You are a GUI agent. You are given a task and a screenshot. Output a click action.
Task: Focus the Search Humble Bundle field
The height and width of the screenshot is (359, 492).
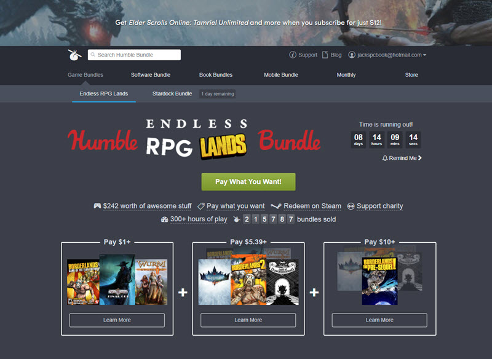point(134,55)
